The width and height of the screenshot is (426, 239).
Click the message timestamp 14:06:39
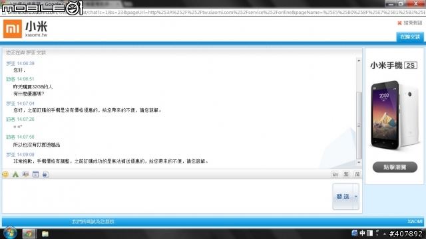(x=25, y=64)
